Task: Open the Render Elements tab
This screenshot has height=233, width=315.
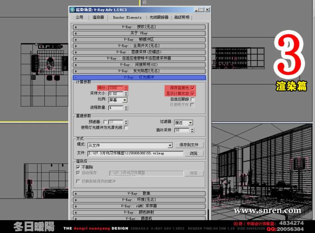Action: (127, 17)
